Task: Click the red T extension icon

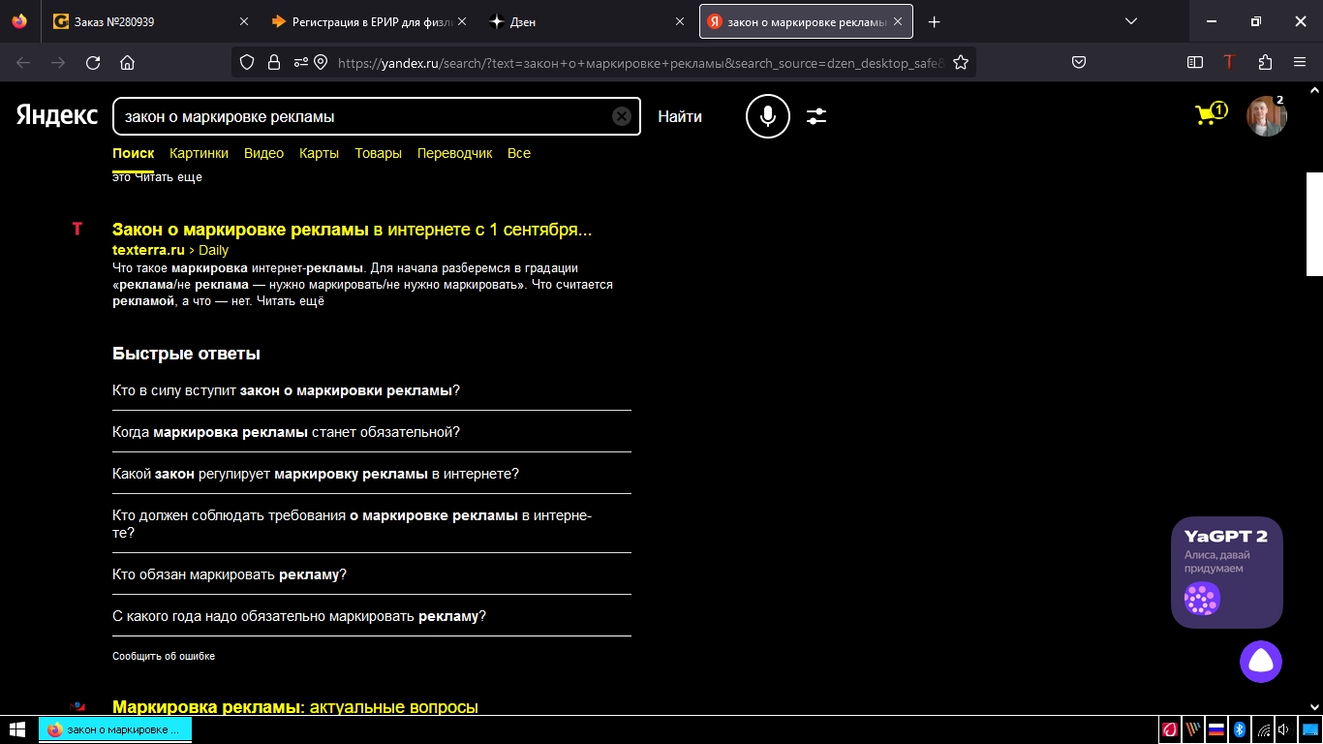Action: click(1230, 62)
